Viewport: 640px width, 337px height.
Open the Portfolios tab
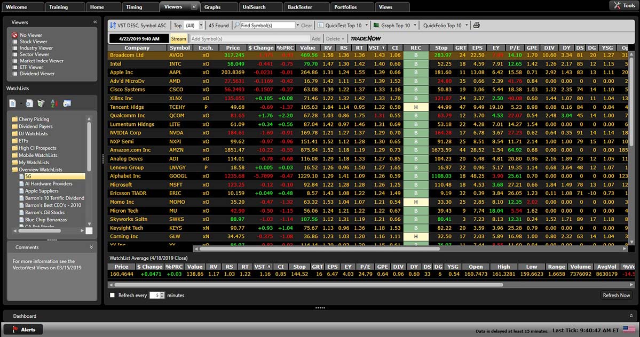(x=345, y=7)
